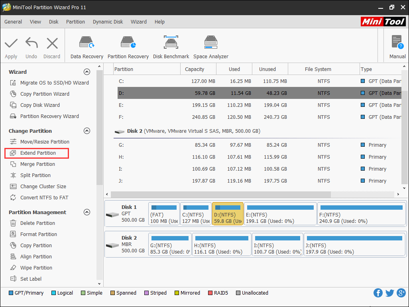Open the Help menu
Viewport: 409px width, 307px height.
tap(159, 22)
